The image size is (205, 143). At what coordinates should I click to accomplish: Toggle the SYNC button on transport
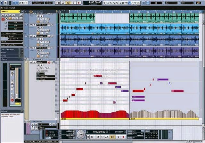130,138
